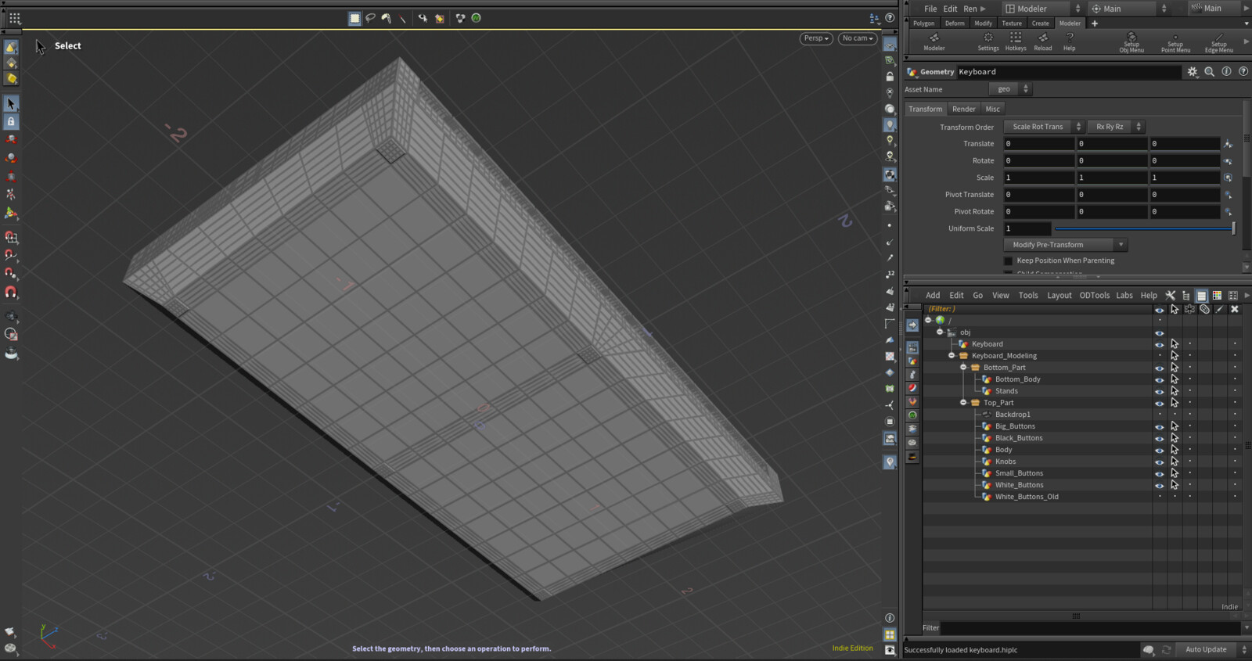Toggle visibility eye of Keyboard node
This screenshot has width=1252, height=661.
point(1160,344)
